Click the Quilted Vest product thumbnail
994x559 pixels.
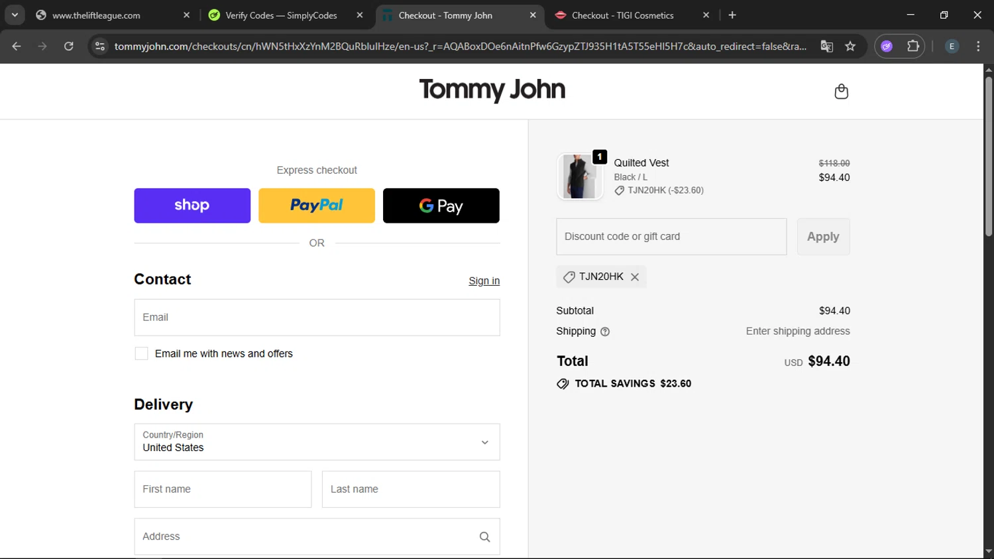point(580,176)
